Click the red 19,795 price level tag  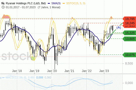(129, 19)
